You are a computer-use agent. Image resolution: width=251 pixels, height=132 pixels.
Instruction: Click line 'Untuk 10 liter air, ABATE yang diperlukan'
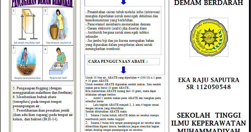(112, 77)
